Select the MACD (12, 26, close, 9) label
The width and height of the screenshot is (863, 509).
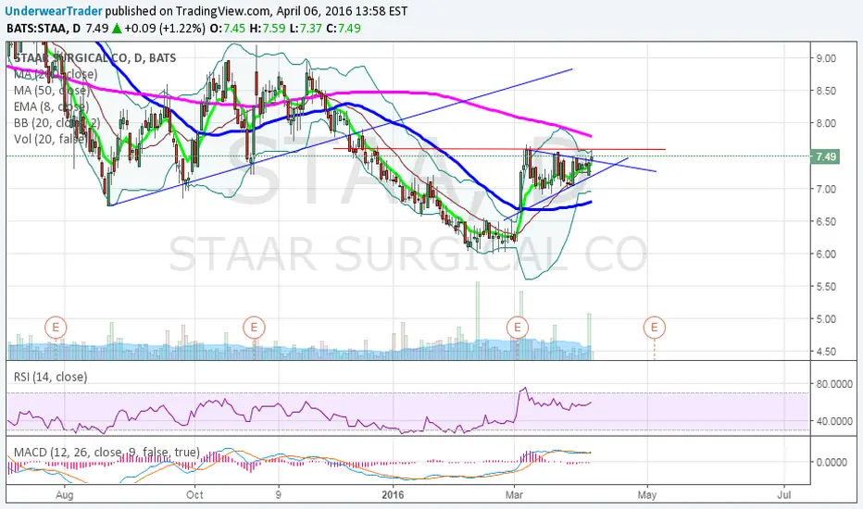coord(106,453)
